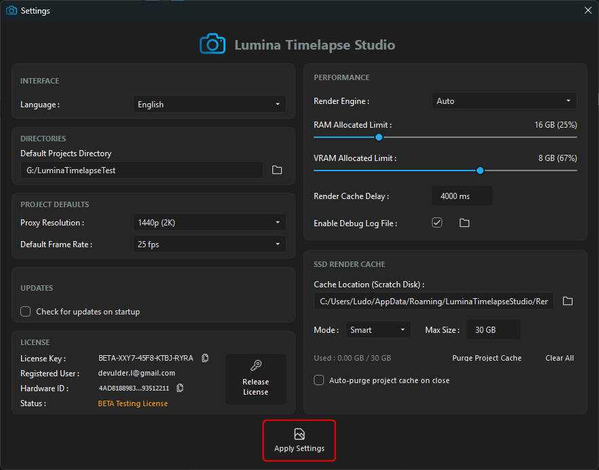Tick Auto-purge project cache on close
Screen dimensions: 599x470
pyautogui.click(x=319, y=380)
